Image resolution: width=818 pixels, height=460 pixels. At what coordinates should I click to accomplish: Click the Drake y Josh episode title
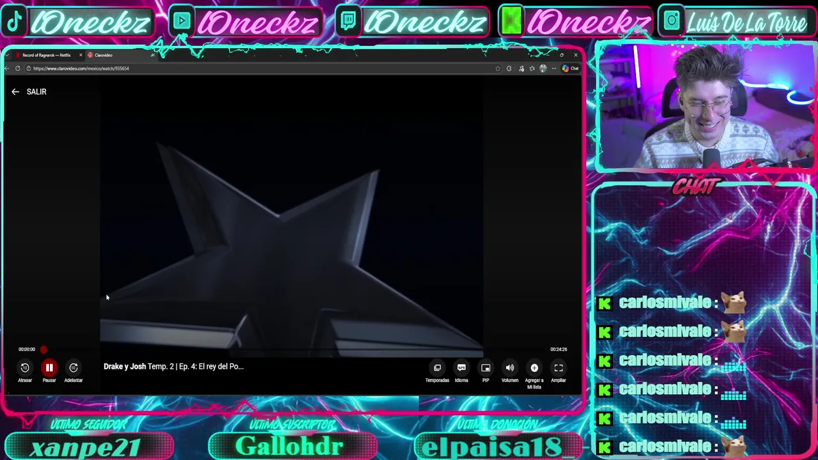pos(173,367)
